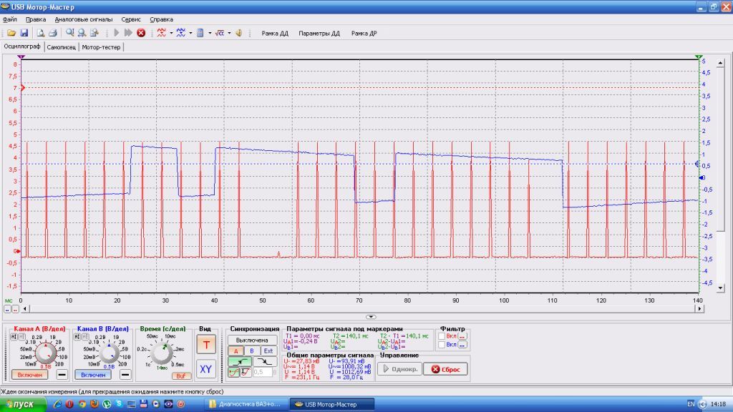Click the red waveform signal icon

point(162,33)
